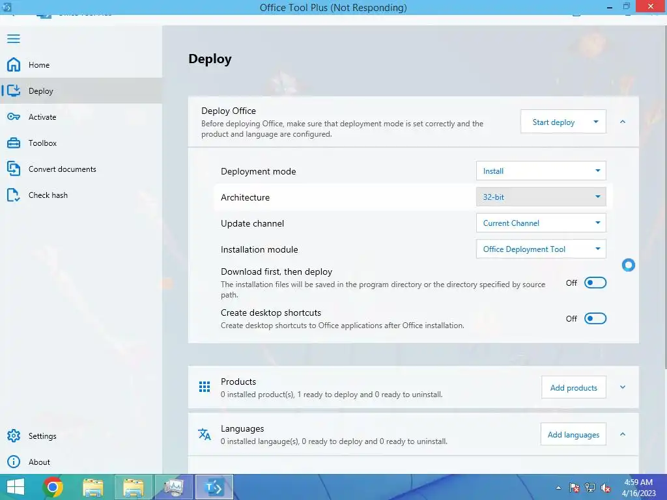Click the Add languages button

[x=573, y=434]
